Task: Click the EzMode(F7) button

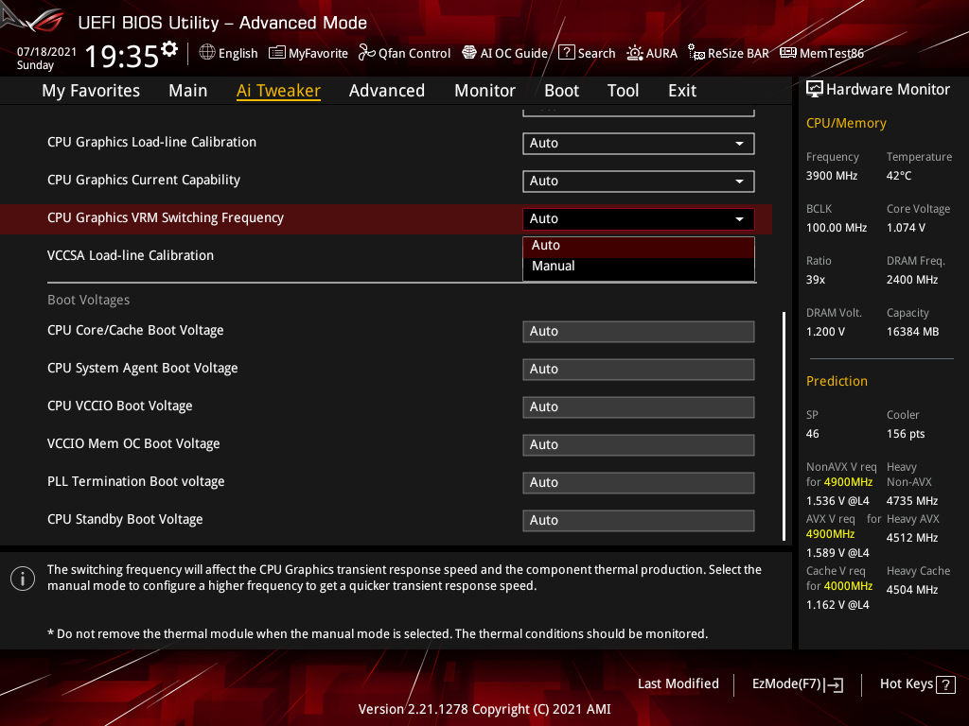Action: pos(797,683)
